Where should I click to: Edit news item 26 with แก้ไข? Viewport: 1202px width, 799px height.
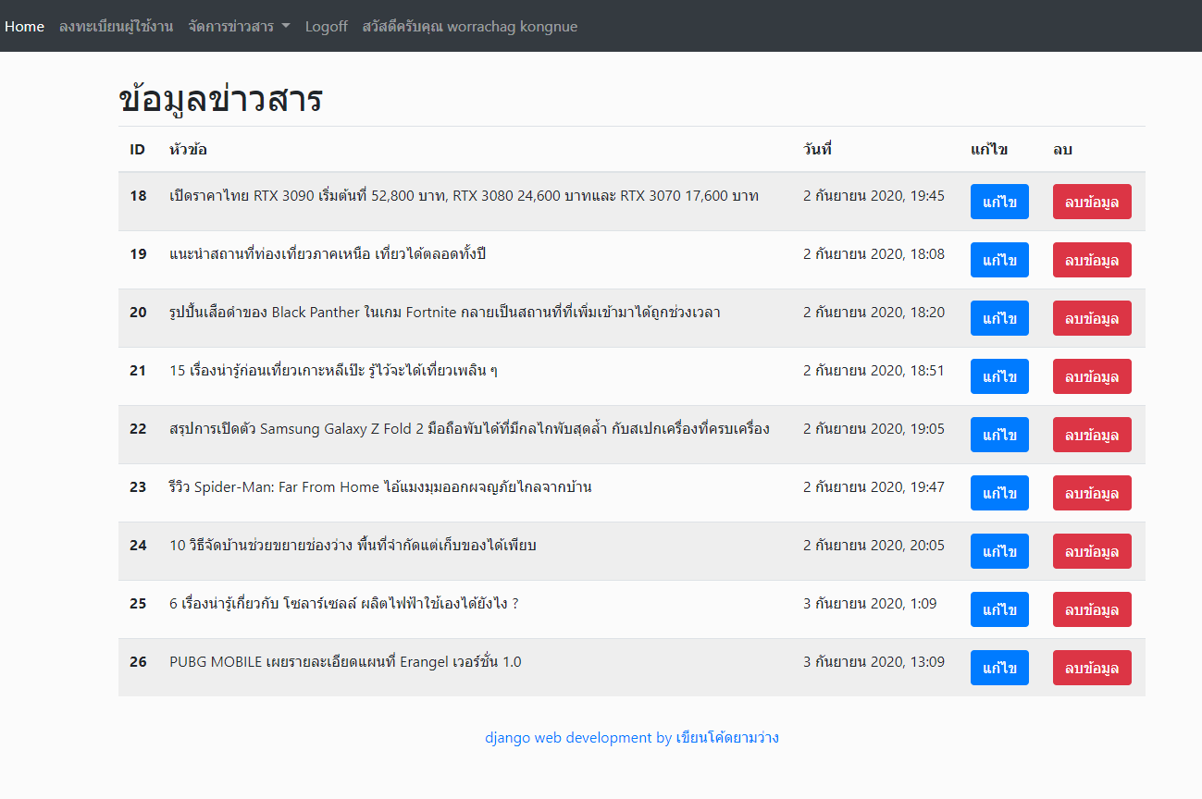[x=999, y=668]
